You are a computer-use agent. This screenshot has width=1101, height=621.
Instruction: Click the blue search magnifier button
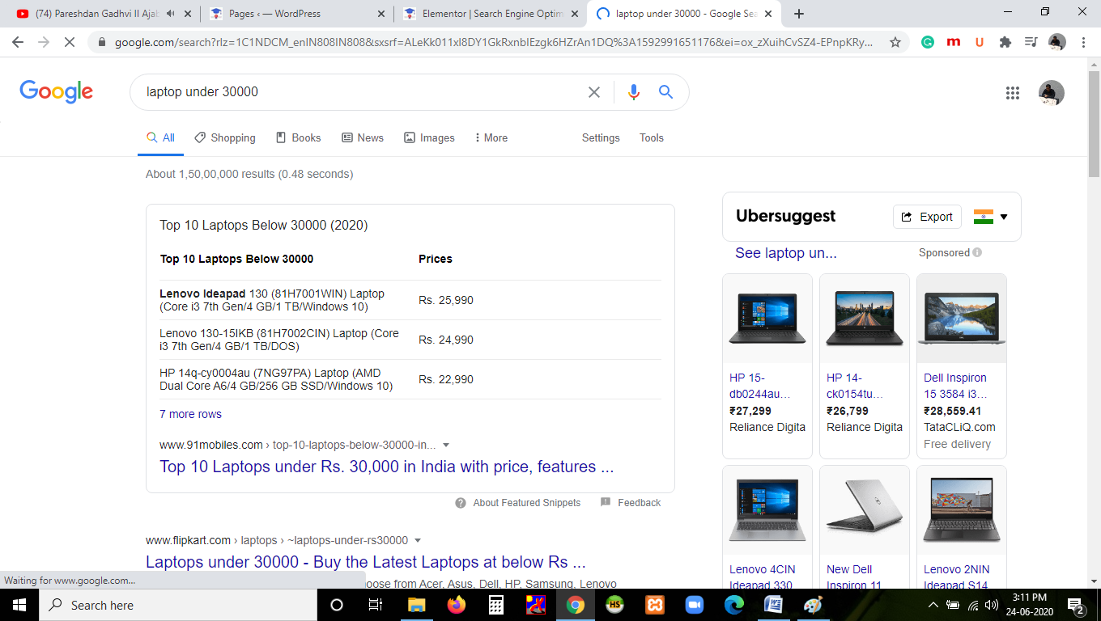click(x=666, y=92)
